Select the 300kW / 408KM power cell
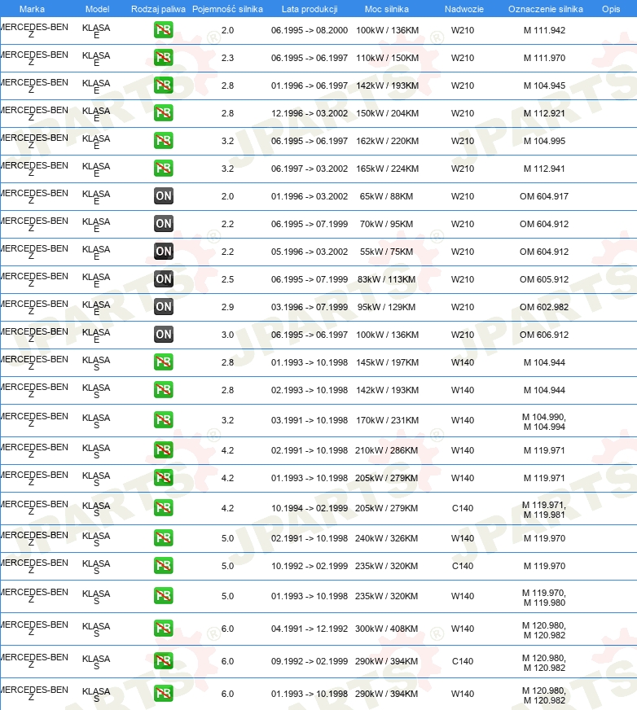 (x=386, y=629)
